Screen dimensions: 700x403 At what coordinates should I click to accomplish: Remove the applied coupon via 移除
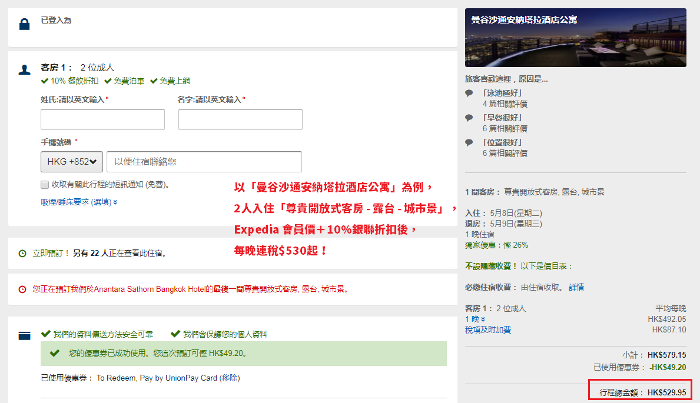[x=230, y=378]
